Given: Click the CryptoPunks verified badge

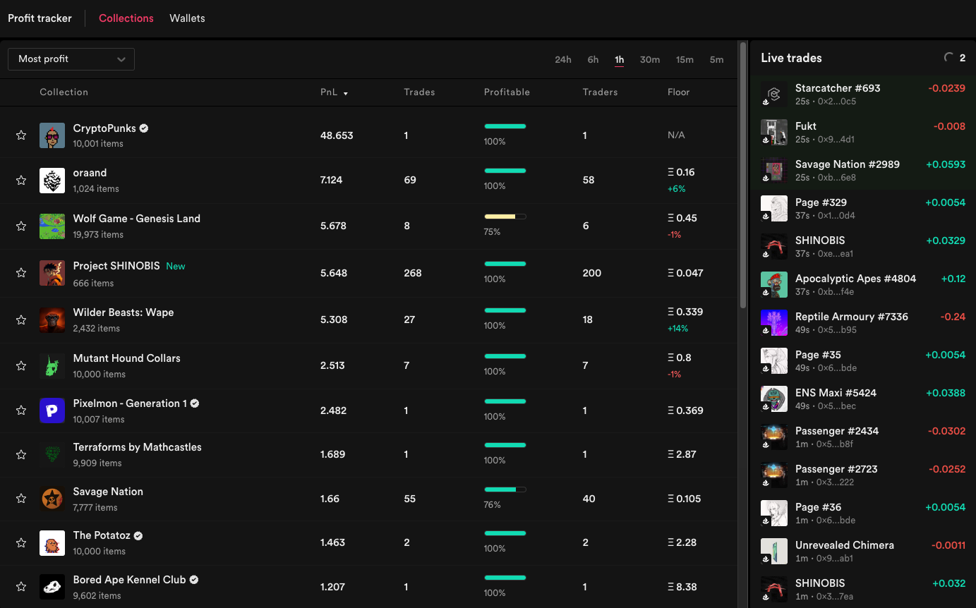Looking at the screenshot, I should [x=144, y=128].
